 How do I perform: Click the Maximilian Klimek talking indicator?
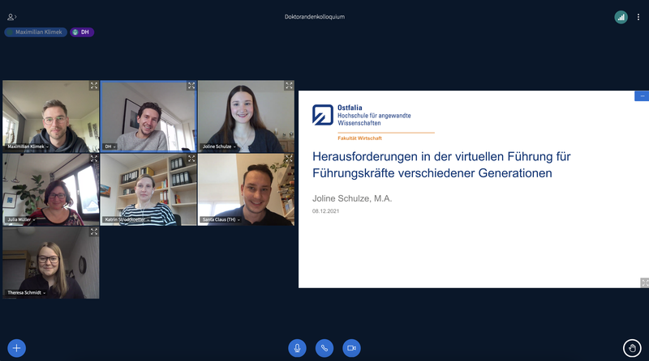[x=35, y=32]
